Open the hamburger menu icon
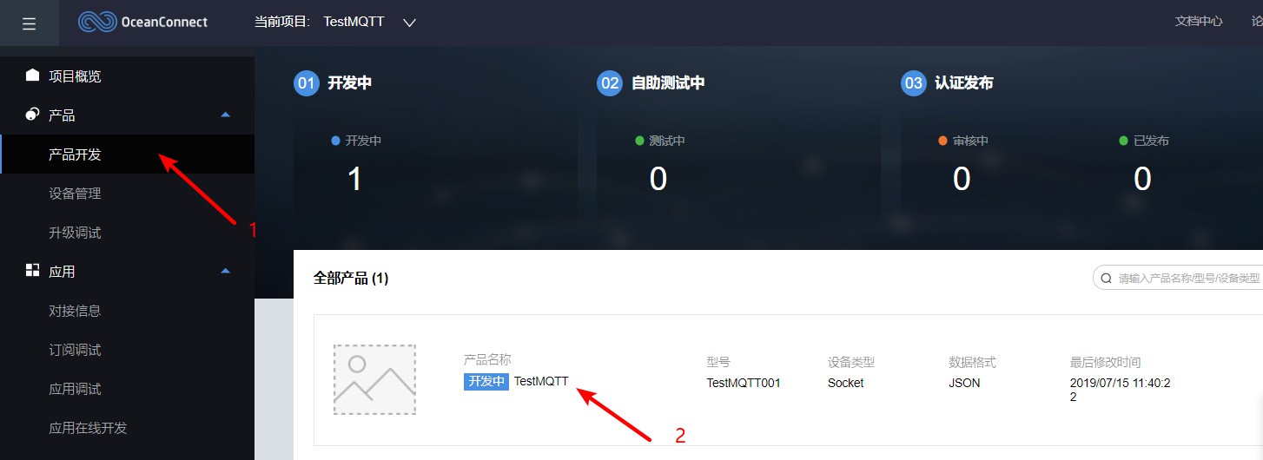 pos(30,23)
